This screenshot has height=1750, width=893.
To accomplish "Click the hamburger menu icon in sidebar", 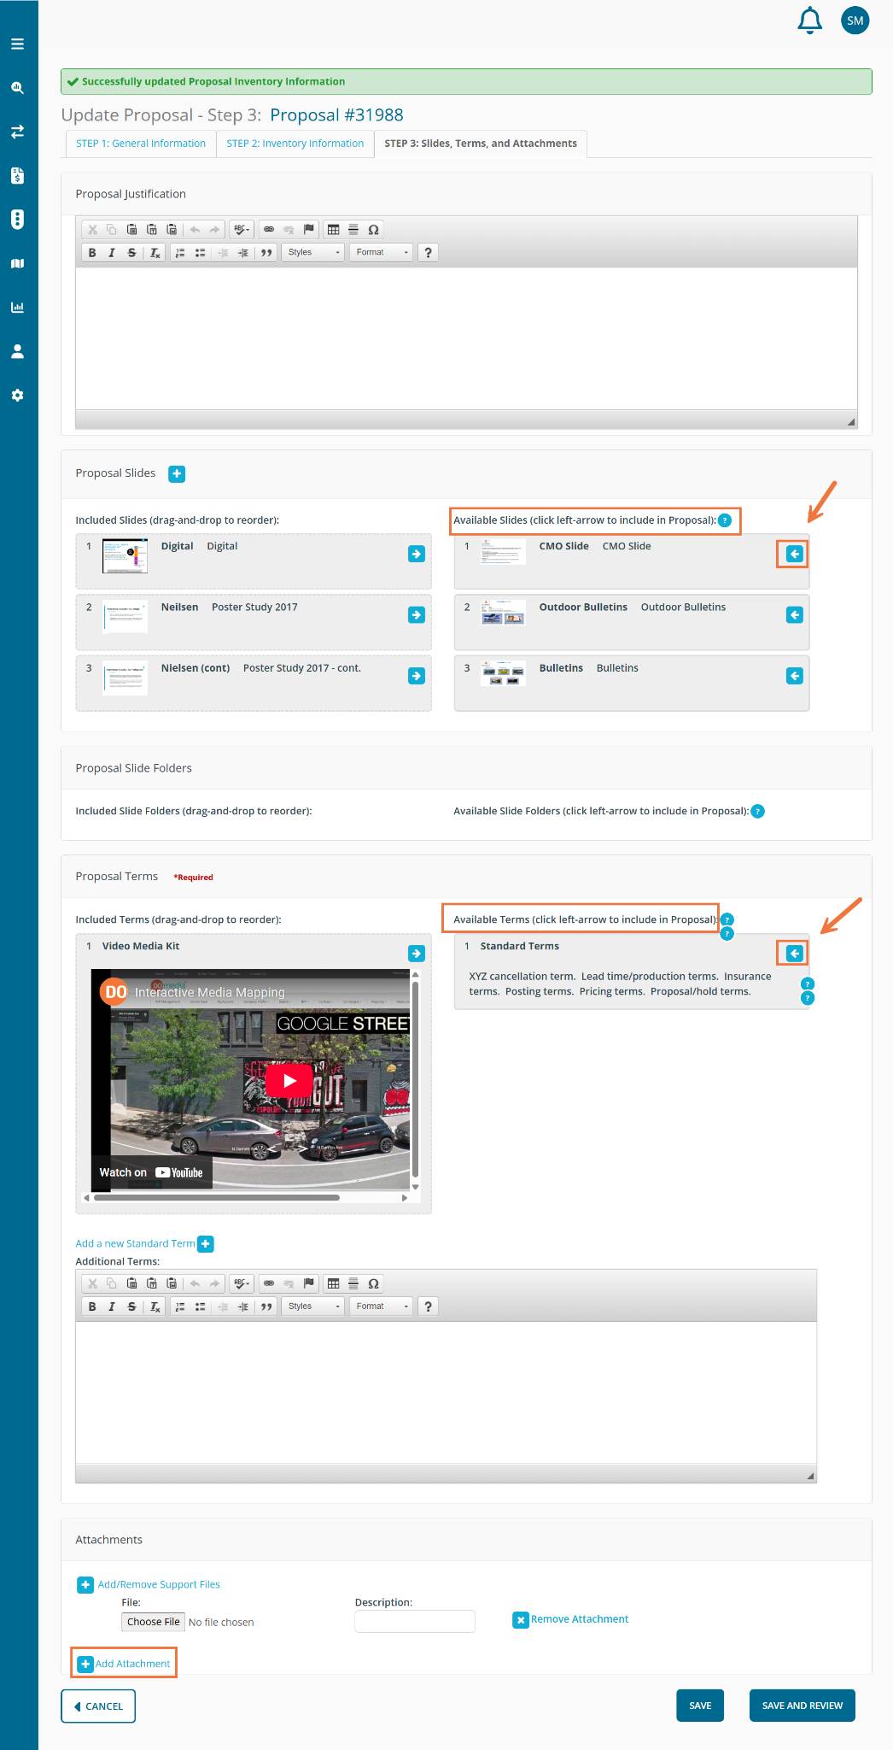I will pos(17,44).
